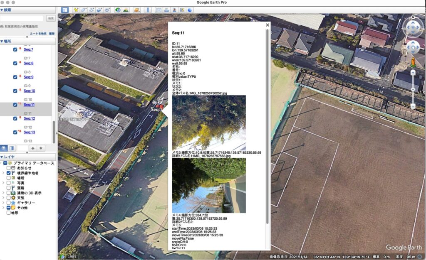This screenshot has height=260, width=426.
Task: Uncheck the Seq:12 placemark checkbox
Action: click(15, 119)
